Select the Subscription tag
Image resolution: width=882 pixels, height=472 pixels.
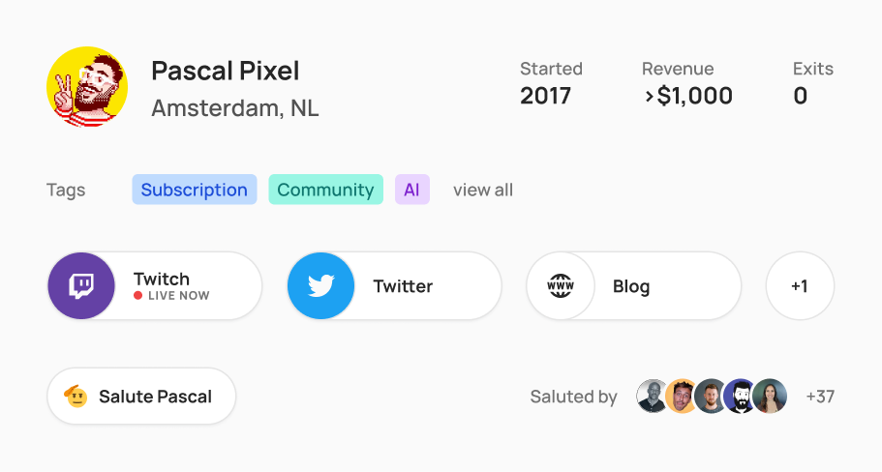pyautogui.click(x=195, y=190)
